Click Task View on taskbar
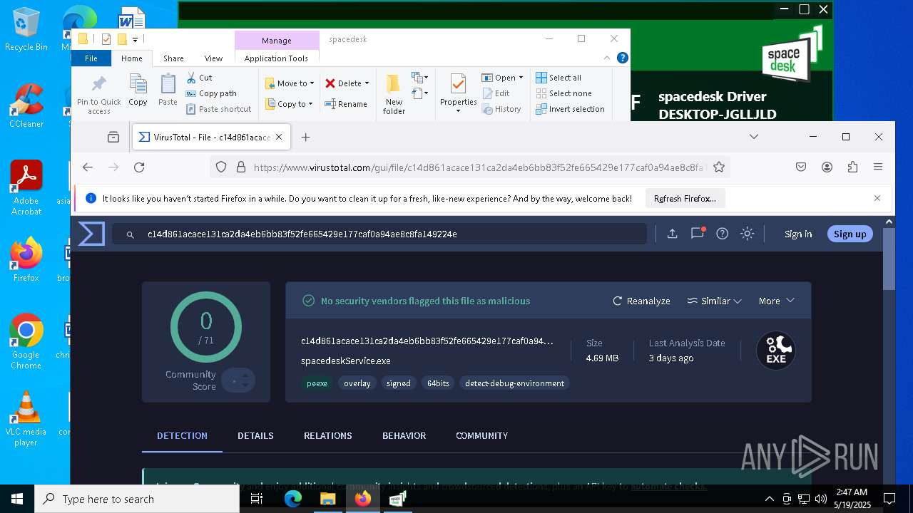Viewport: 913px width, 513px height. point(257,499)
